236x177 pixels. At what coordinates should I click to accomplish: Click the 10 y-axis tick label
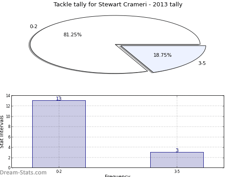8,116
